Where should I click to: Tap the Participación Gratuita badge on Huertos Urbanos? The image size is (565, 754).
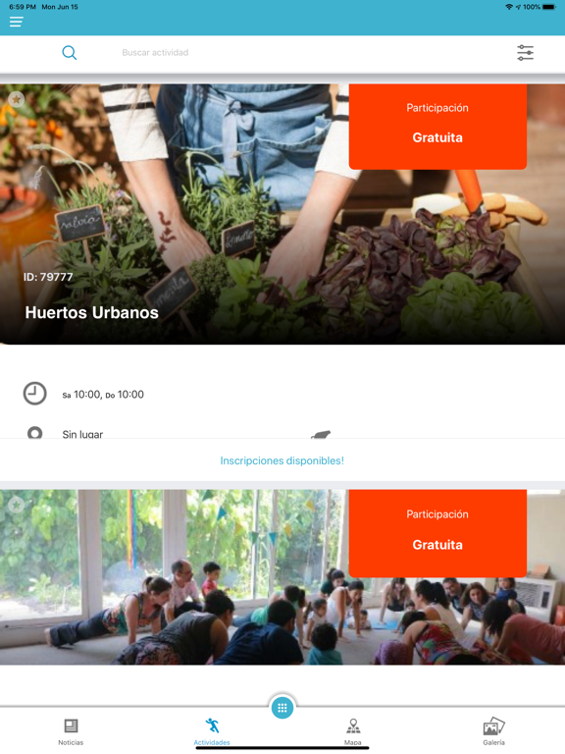[437, 127]
